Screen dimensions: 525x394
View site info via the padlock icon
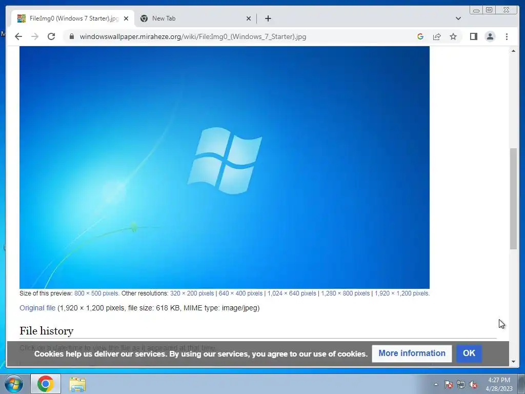pyautogui.click(x=72, y=36)
